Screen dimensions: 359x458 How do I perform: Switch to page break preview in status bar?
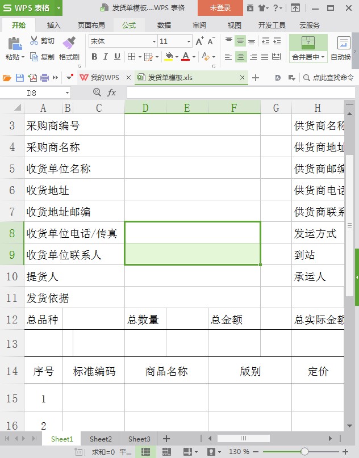point(166,452)
